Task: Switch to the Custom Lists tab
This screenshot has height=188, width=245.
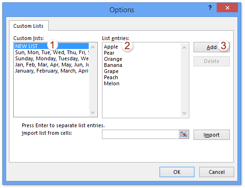Action: tap(28, 26)
